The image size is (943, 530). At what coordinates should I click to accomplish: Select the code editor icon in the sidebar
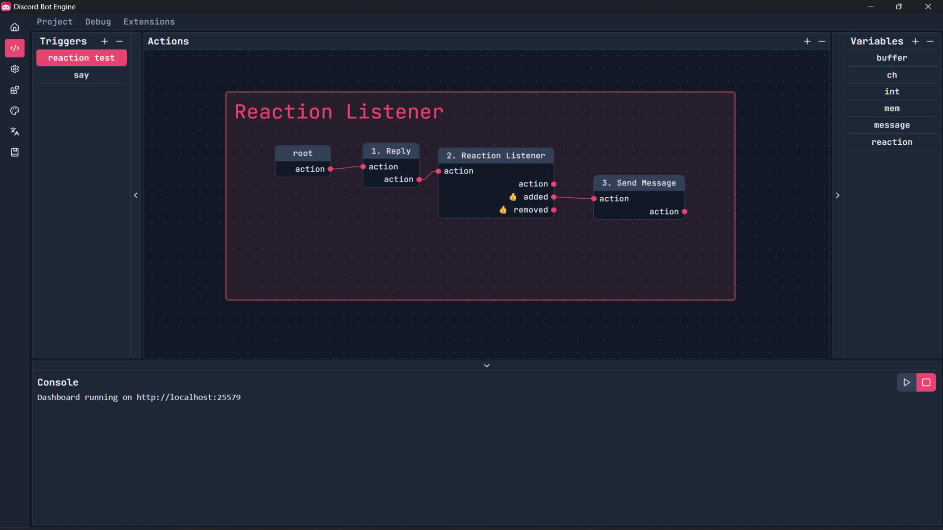(x=15, y=48)
